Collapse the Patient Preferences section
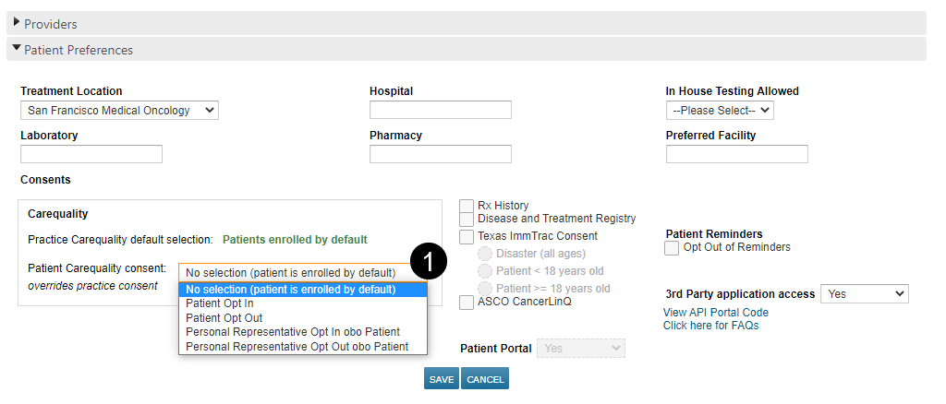 pos(78,50)
